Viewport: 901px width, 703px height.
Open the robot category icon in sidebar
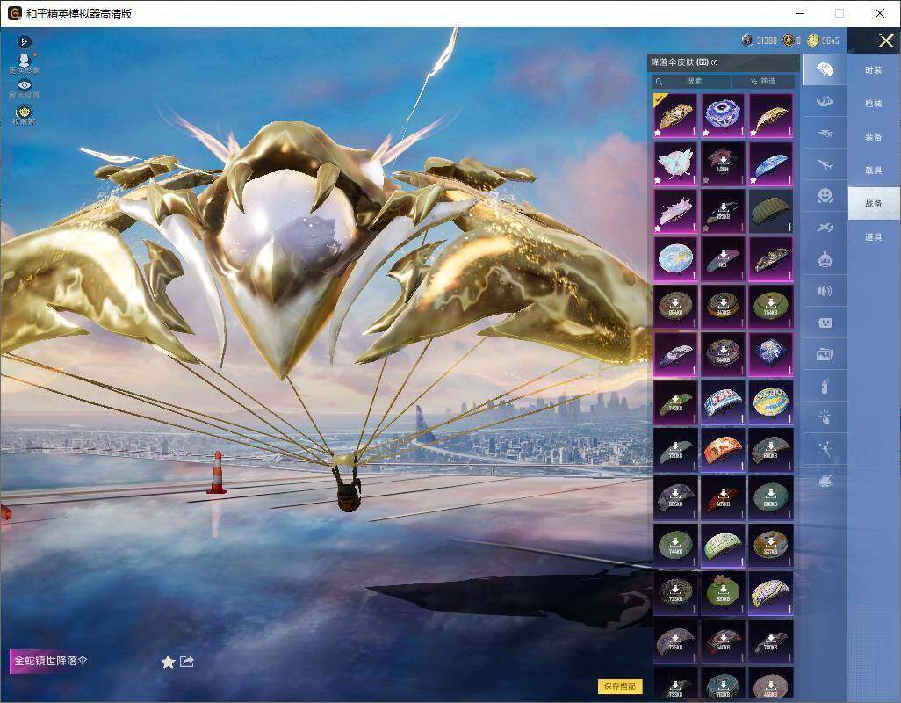click(825, 260)
